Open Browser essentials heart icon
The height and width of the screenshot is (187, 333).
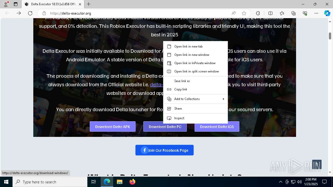[x=305, y=13]
